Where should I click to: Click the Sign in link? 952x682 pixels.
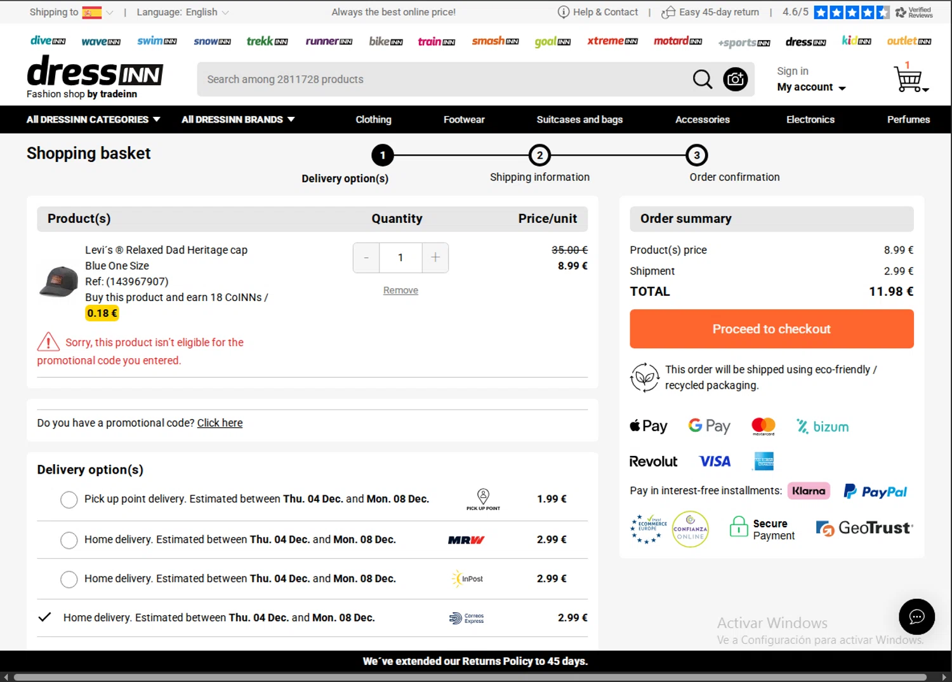coord(793,71)
